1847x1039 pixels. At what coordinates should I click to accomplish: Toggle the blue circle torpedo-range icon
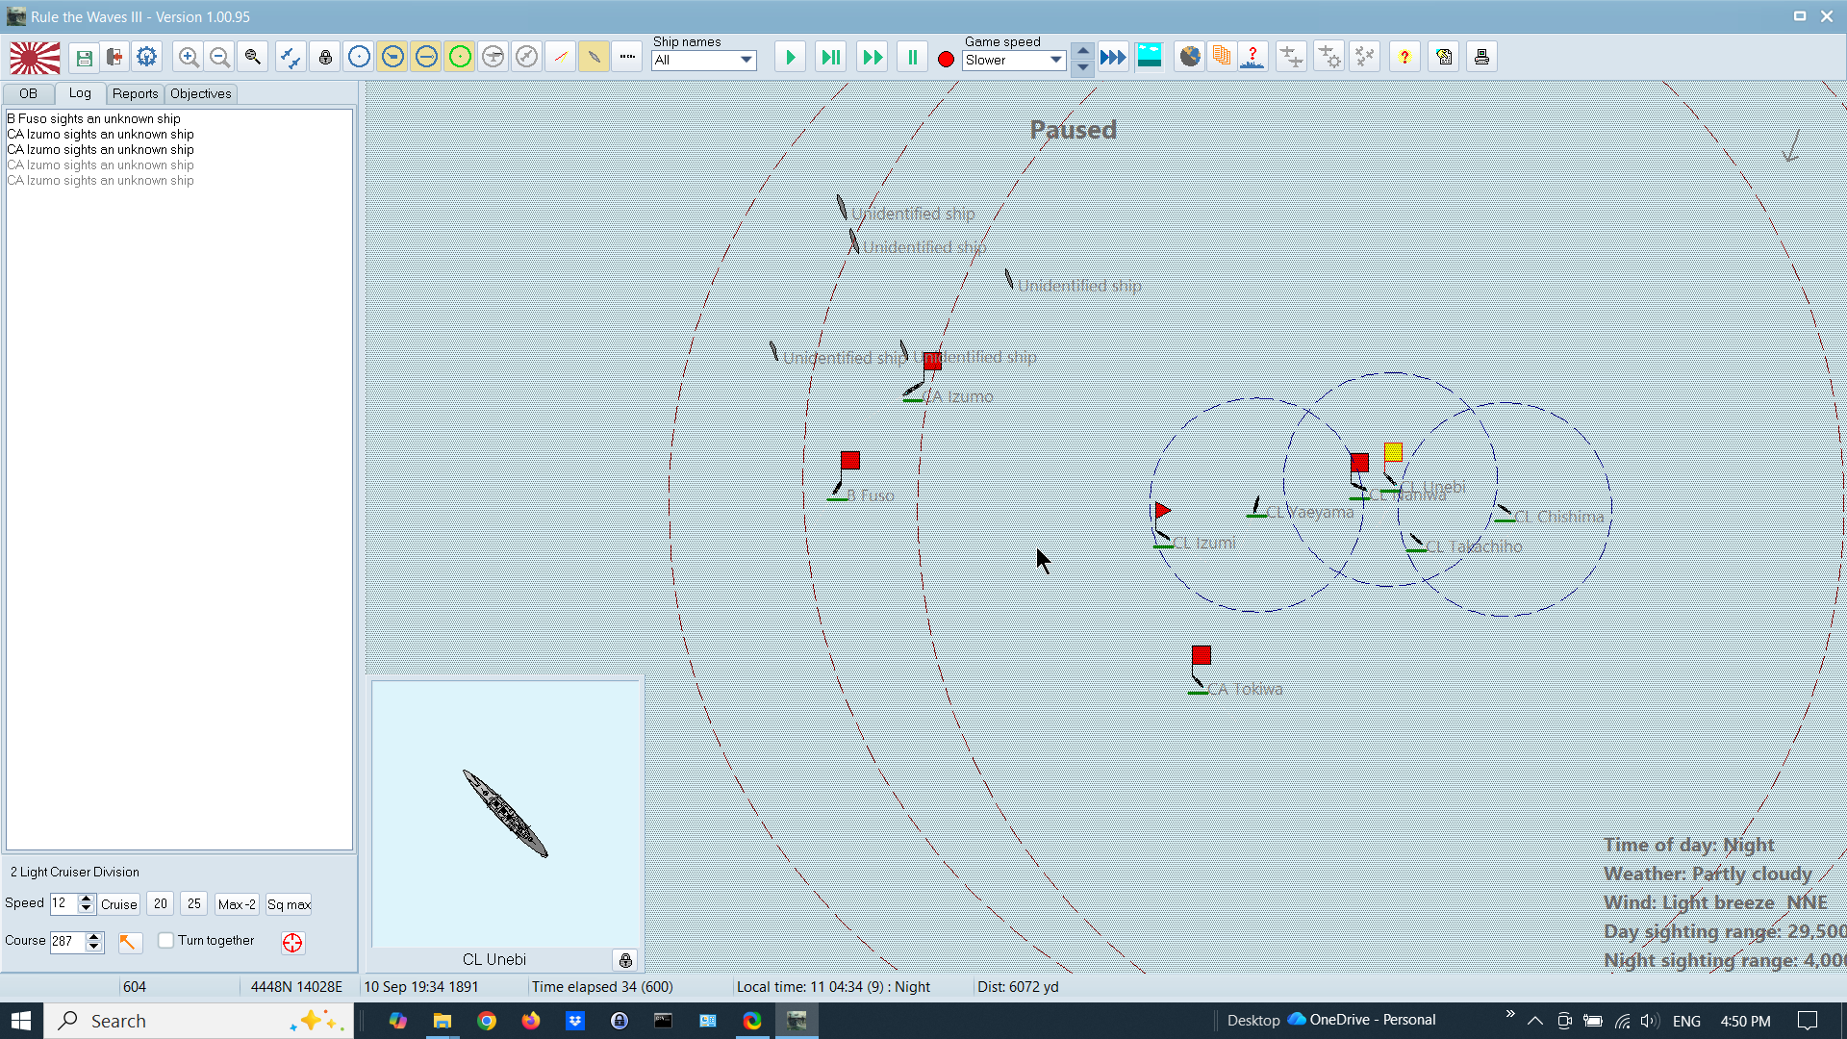click(426, 58)
